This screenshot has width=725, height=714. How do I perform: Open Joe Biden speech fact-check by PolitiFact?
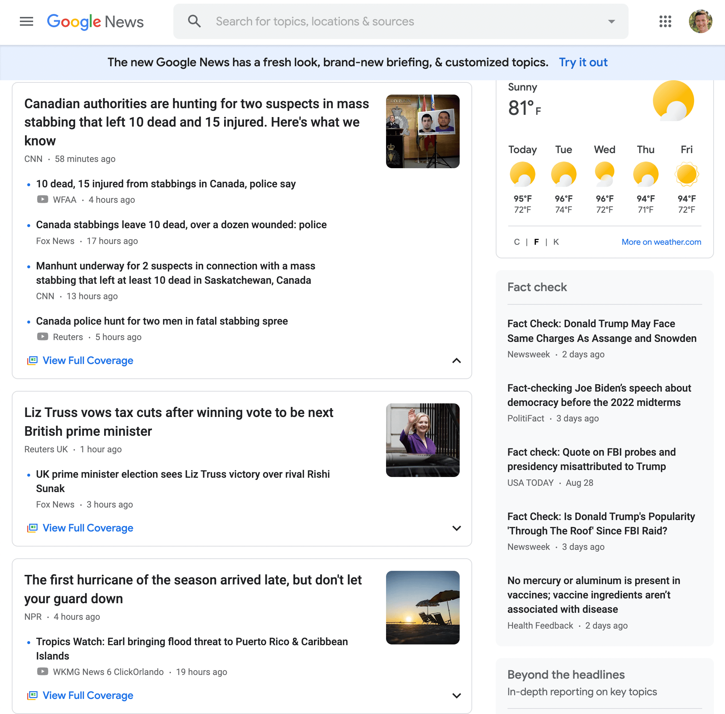[599, 395]
